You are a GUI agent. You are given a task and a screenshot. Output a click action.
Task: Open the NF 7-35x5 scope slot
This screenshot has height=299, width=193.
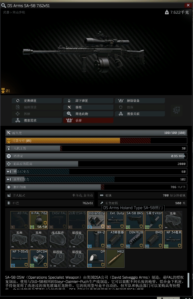pos(19,259)
